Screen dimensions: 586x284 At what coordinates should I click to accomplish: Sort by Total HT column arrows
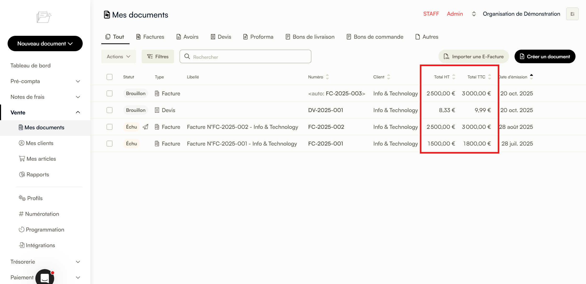(x=454, y=77)
